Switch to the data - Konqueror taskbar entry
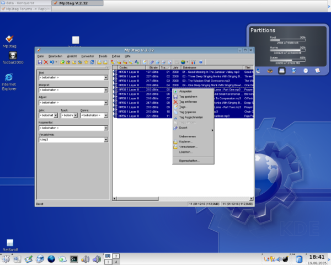Screen dimensions: 331x265 pyautogui.click(x=26, y=3)
